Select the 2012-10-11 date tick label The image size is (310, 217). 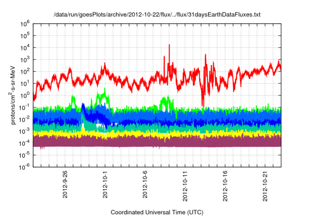[186, 183]
